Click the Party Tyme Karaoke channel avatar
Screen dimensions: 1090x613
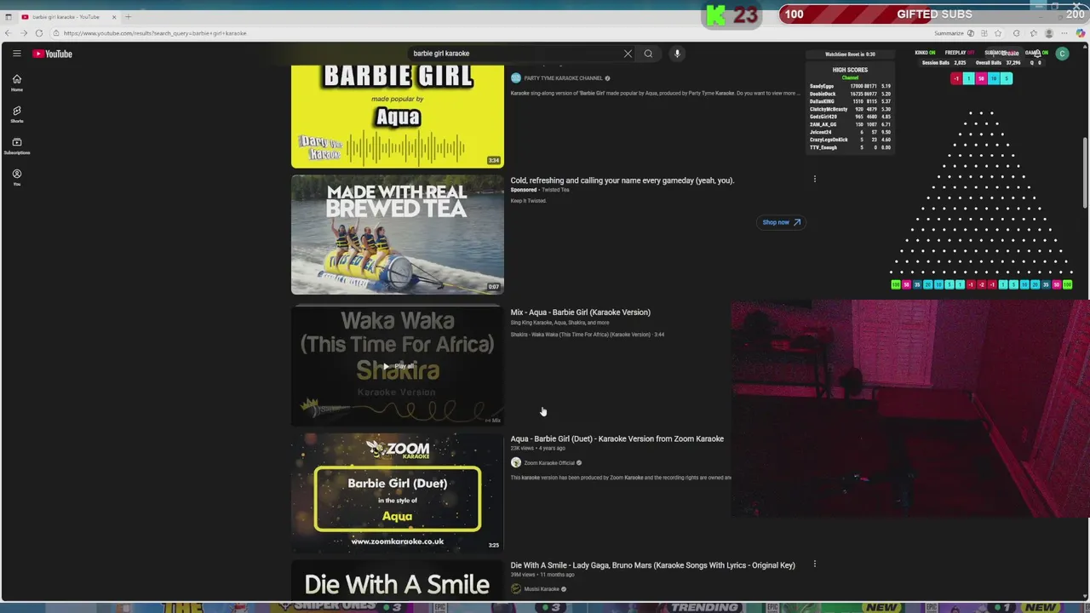tap(515, 78)
